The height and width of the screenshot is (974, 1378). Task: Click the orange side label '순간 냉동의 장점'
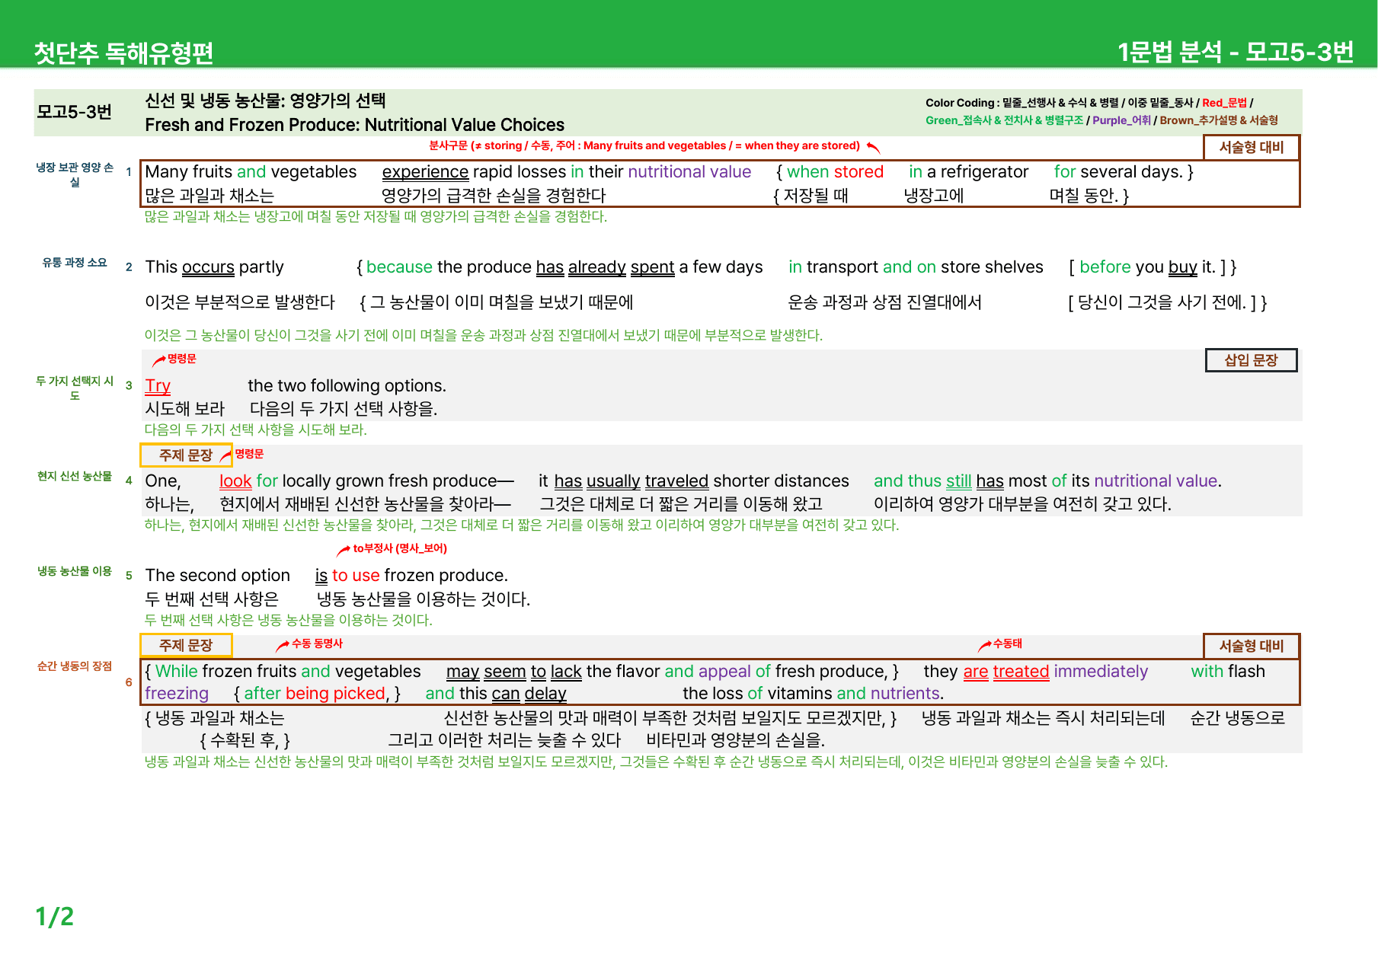point(75,666)
